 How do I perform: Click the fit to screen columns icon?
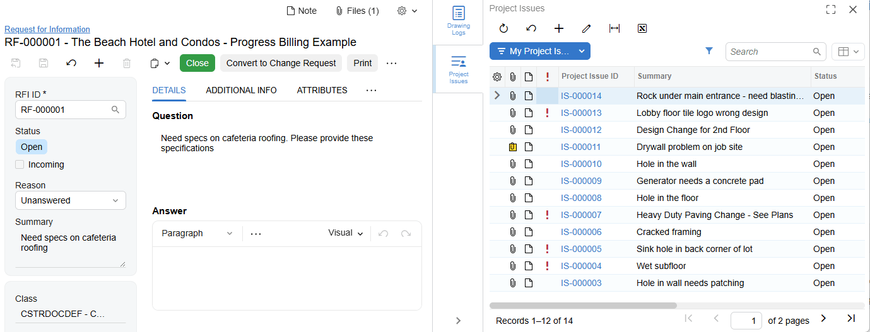click(614, 28)
